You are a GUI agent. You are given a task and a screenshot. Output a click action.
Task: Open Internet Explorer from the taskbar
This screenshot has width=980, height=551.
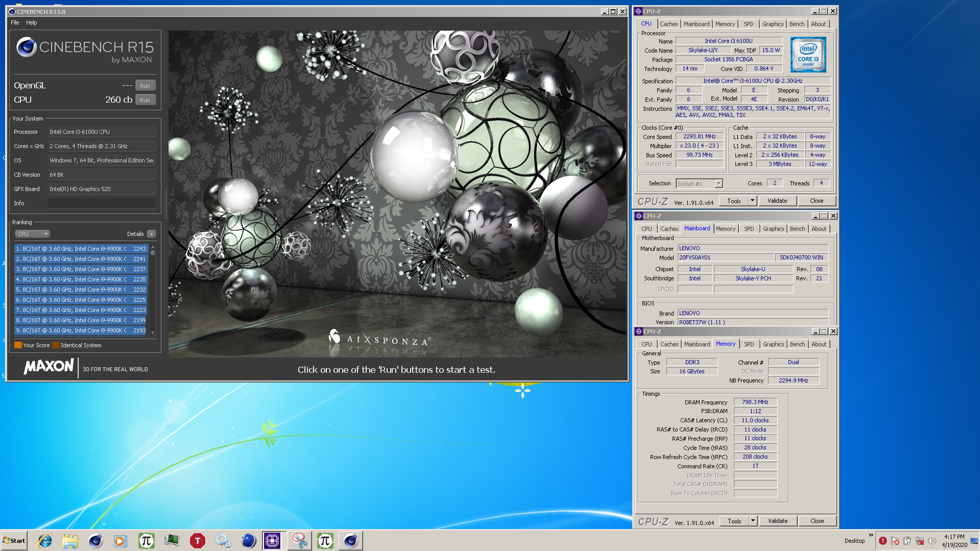pyautogui.click(x=45, y=541)
